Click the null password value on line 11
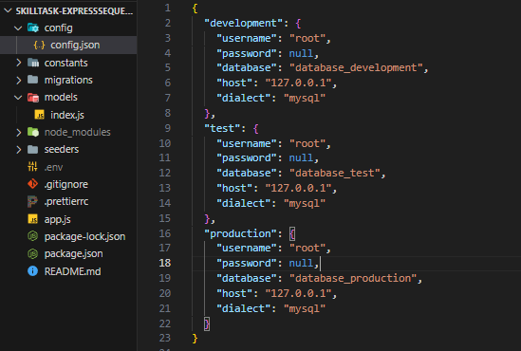521x351 pixels. point(301,157)
